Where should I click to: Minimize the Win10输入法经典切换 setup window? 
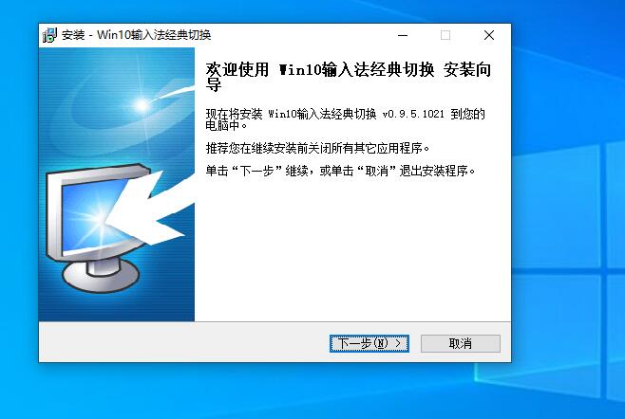click(x=403, y=35)
